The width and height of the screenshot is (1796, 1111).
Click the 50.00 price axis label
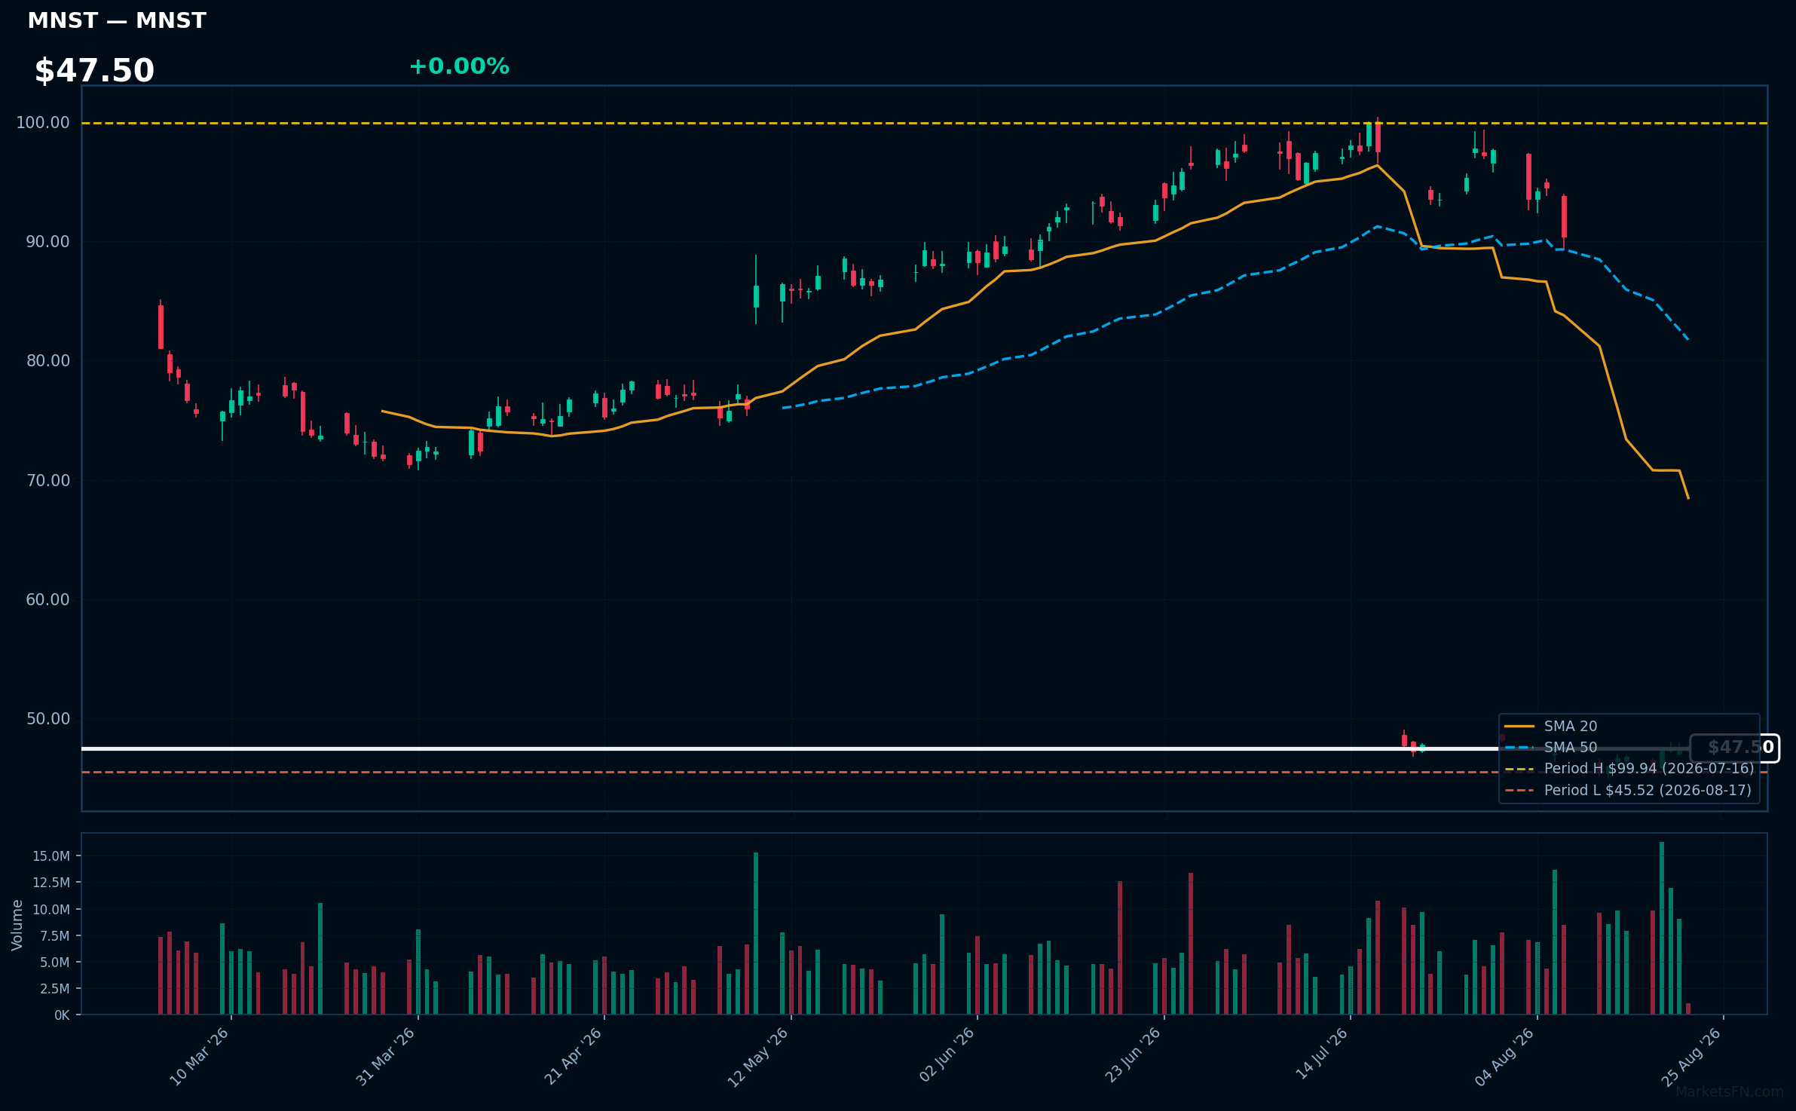coord(47,718)
